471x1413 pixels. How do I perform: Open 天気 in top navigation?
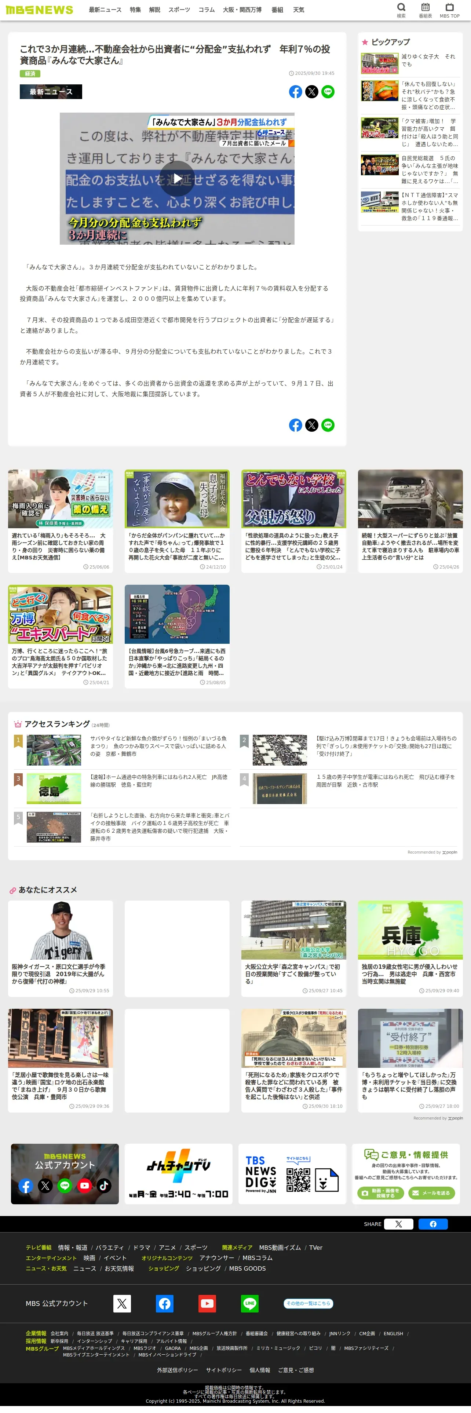point(298,10)
